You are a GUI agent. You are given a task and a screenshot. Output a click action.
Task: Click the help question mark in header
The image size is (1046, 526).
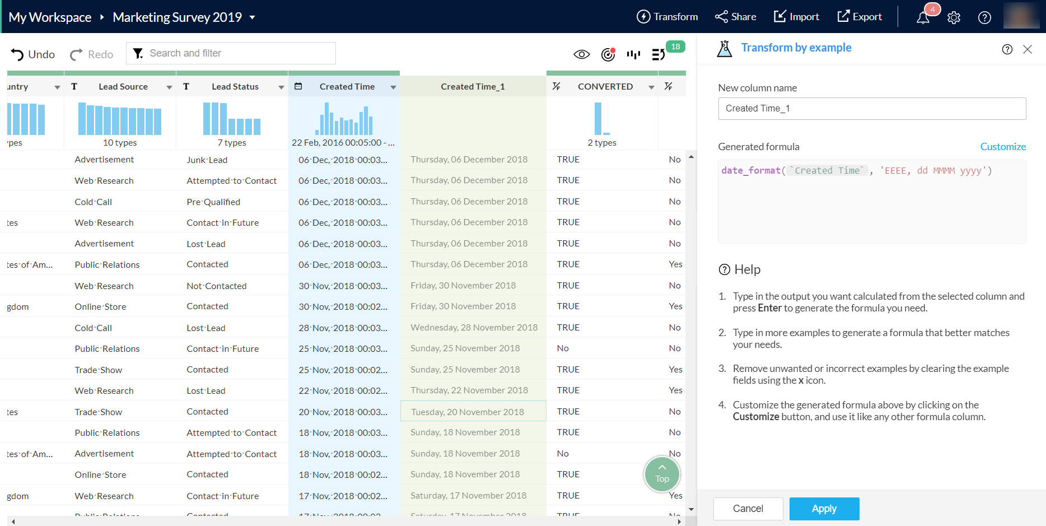tap(984, 17)
